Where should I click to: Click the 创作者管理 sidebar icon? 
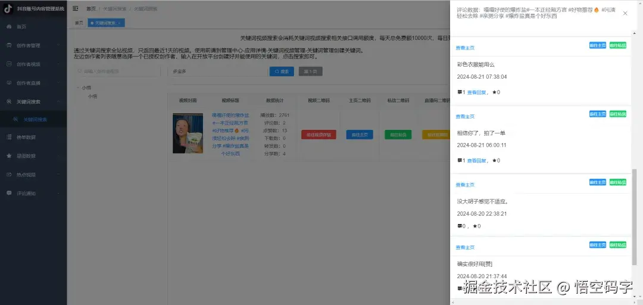[x=9, y=45]
